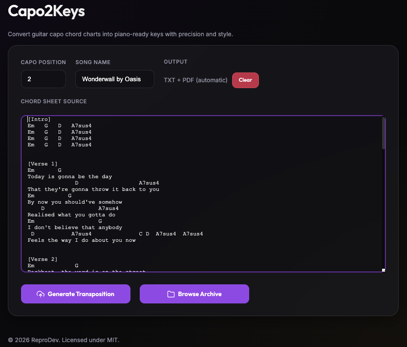Click the Generate Transposition button label
The width and height of the screenshot is (407, 347).
click(x=81, y=294)
